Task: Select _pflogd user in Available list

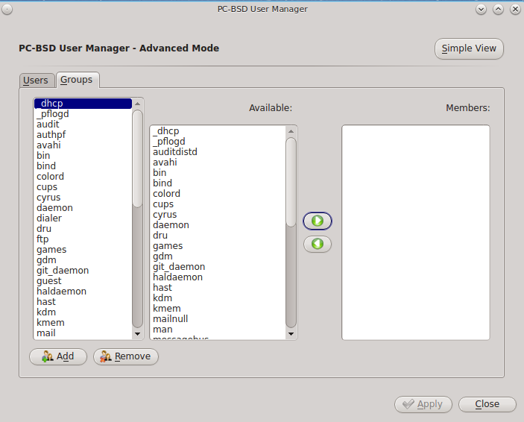Action: (x=218, y=142)
